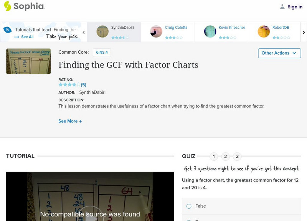Open the GCF factor chart thumbnail
Image resolution: width=307 pixels, height=221 pixels.
pyautogui.click(x=28, y=61)
